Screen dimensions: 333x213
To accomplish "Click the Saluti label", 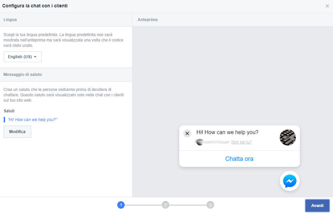I will (9, 111).
